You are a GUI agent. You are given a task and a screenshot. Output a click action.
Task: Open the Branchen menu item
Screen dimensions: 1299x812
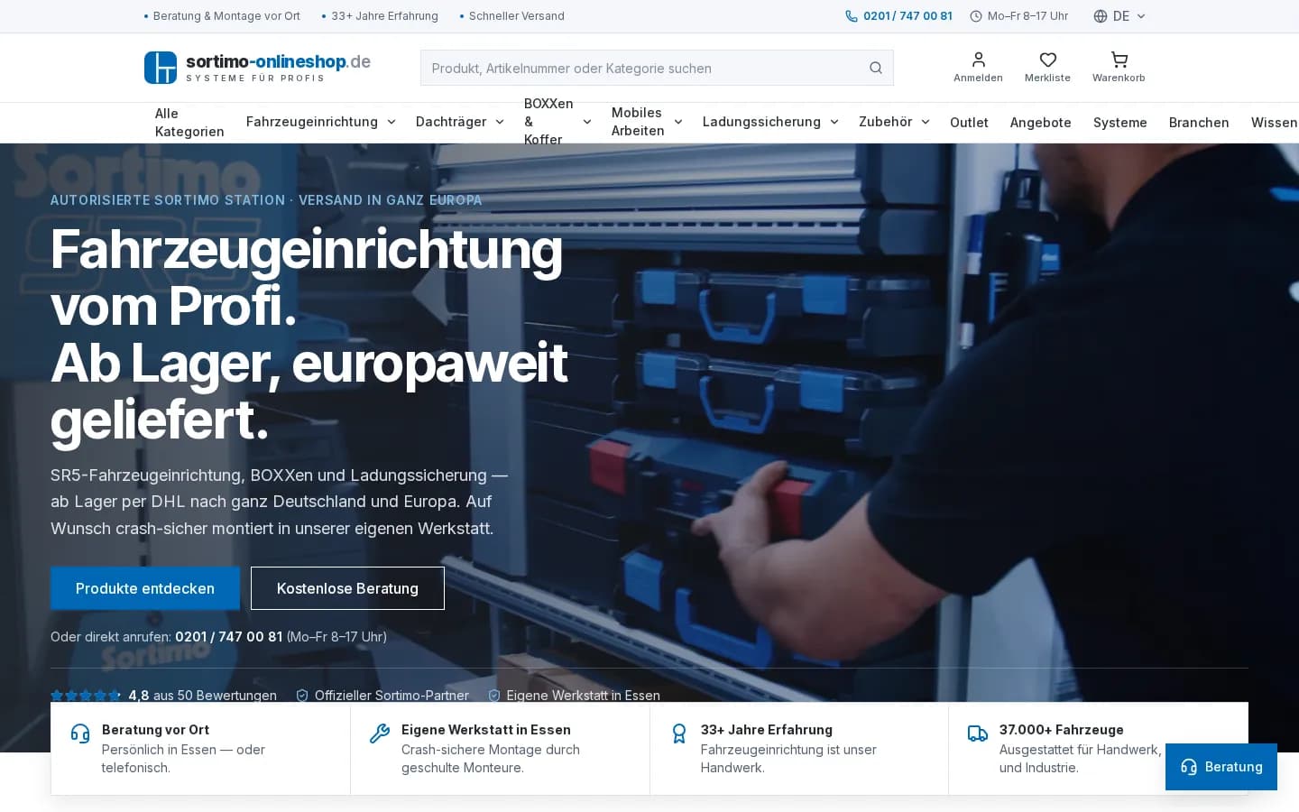click(1199, 123)
